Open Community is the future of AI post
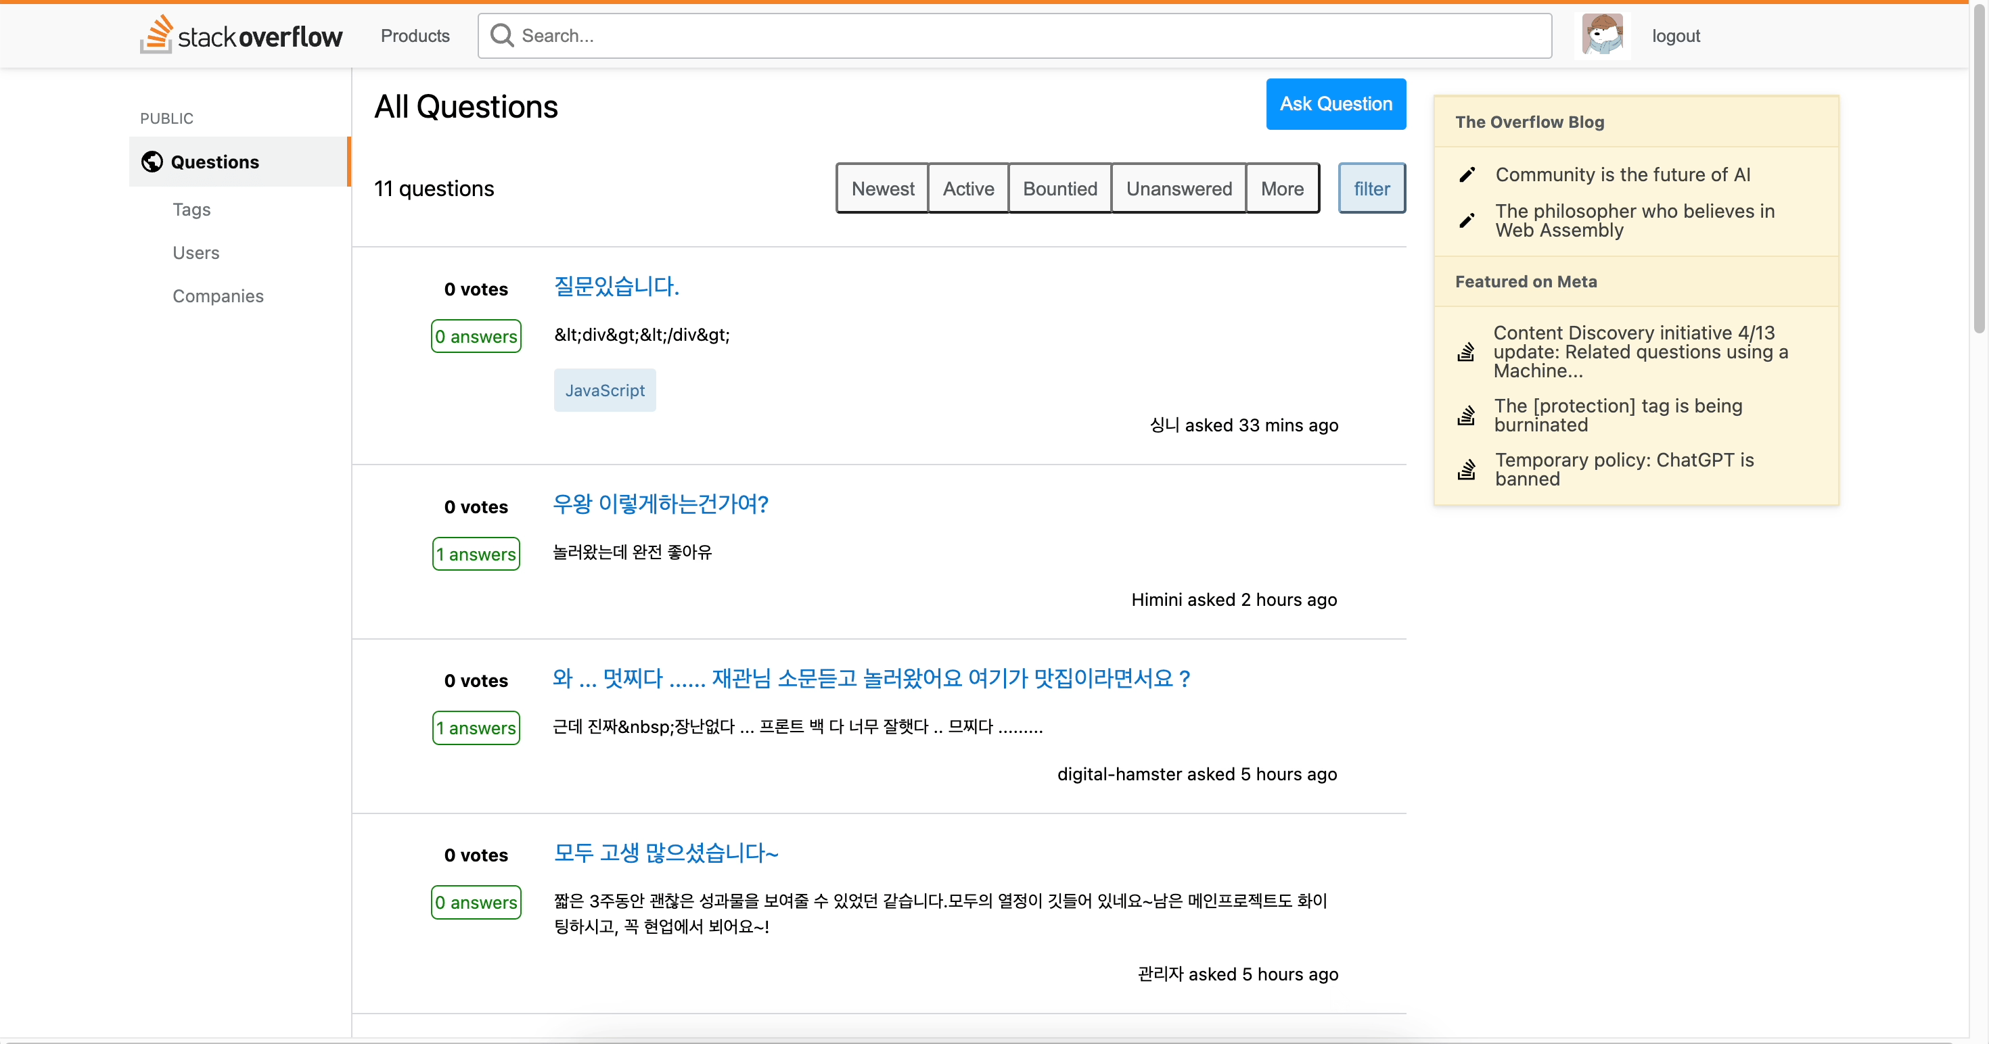Image resolution: width=1989 pixels, height=1044 pixels. pyautogui.click(x=1623, y=174)
